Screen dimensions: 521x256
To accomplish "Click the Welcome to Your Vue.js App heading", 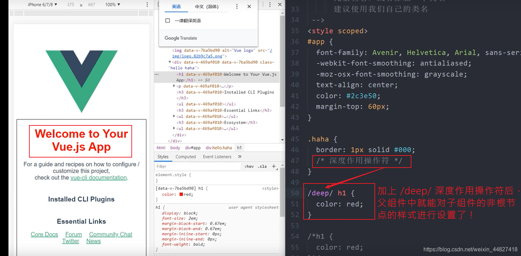I will click(x=81, y=140).
